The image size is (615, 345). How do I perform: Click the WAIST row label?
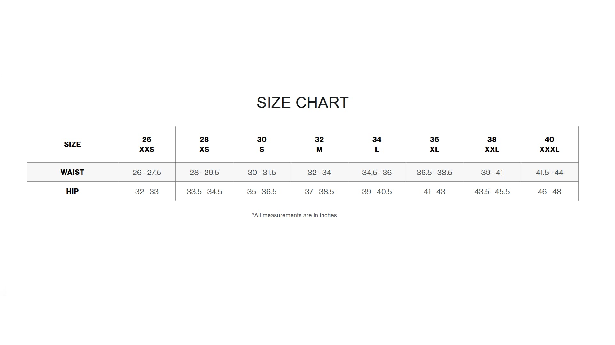[73, 172]
